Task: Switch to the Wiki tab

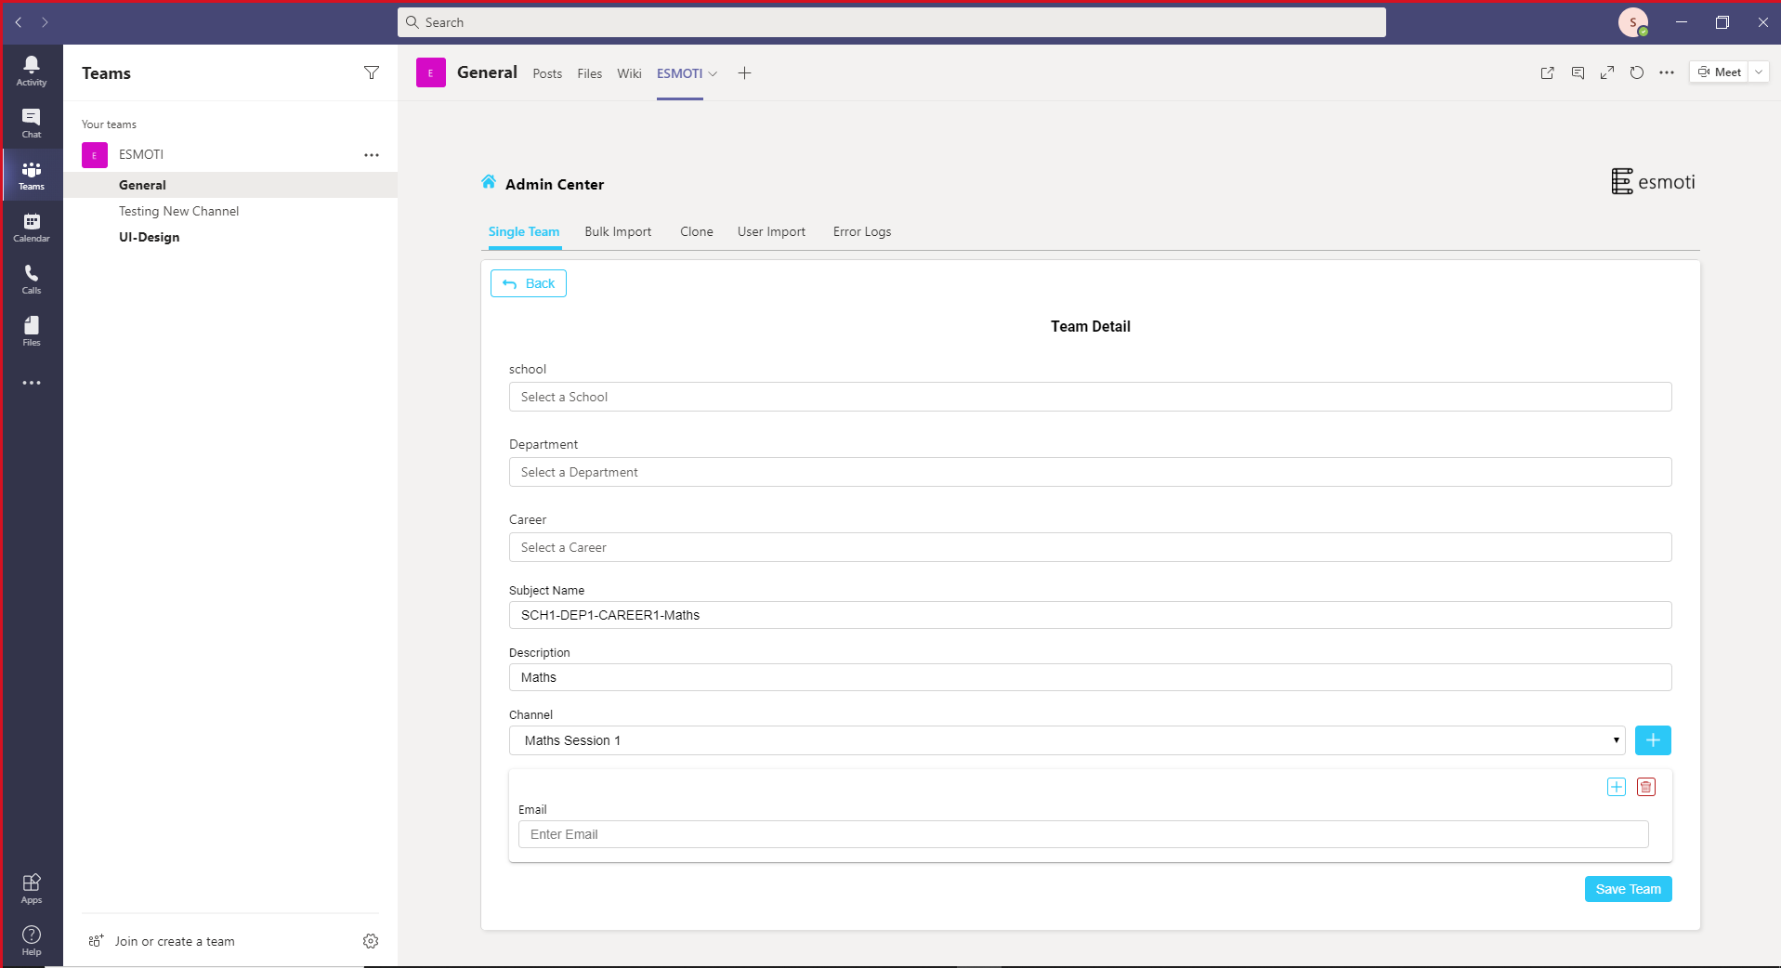Action: click(629, 73)
